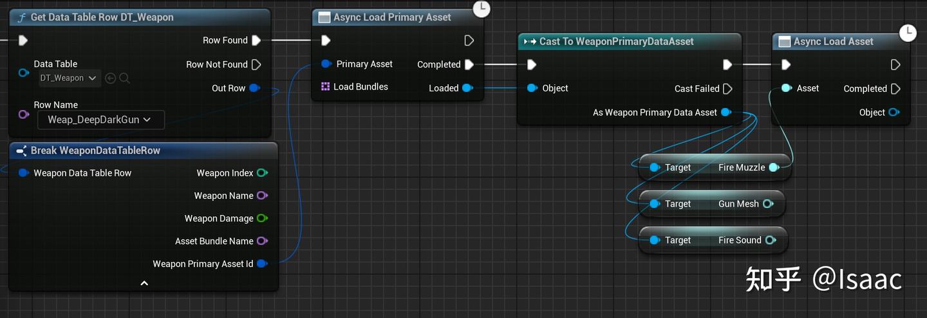
Task: Select the Cast To WeaponPrimaryDataAsset node title
Action: tap(616, 41)
